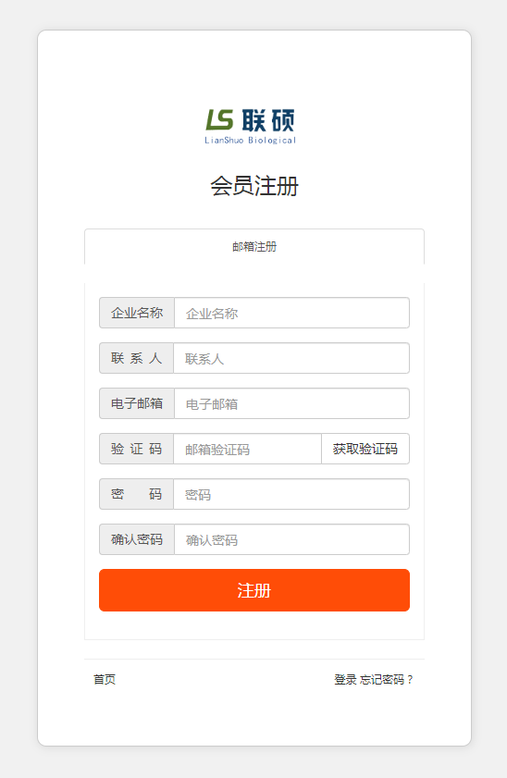Viewport: 507px width, 778px height.
Task: Open the 忘记密码？ link
Action: pyautogui.click(x=387, y=680)
